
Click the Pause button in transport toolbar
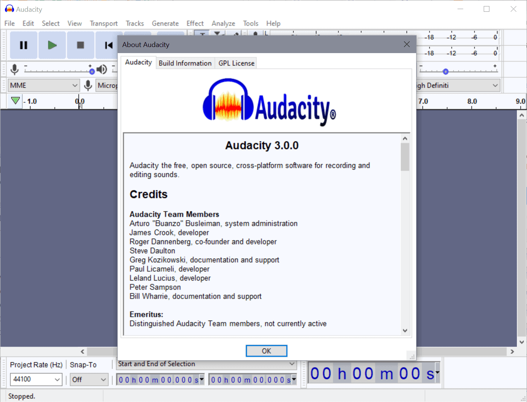click(24, 45)
